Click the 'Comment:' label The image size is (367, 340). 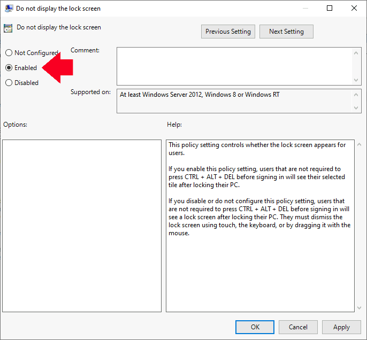coord(85,50)
